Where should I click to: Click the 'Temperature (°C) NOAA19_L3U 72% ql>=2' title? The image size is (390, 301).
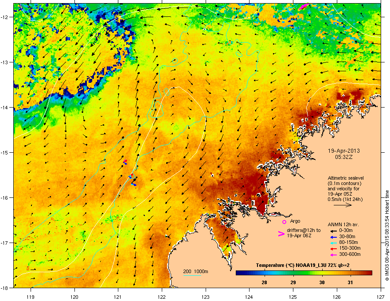point(303,265)
